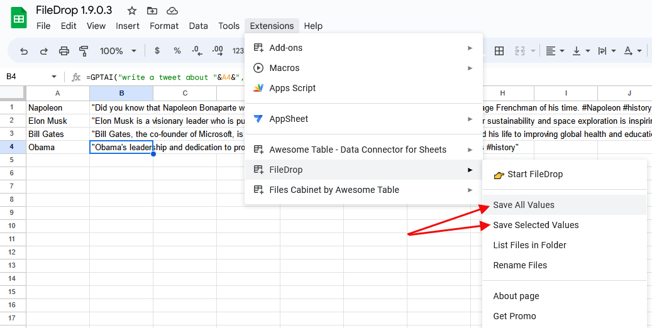
Task: Open the File menu
Action: pos(43,26)
